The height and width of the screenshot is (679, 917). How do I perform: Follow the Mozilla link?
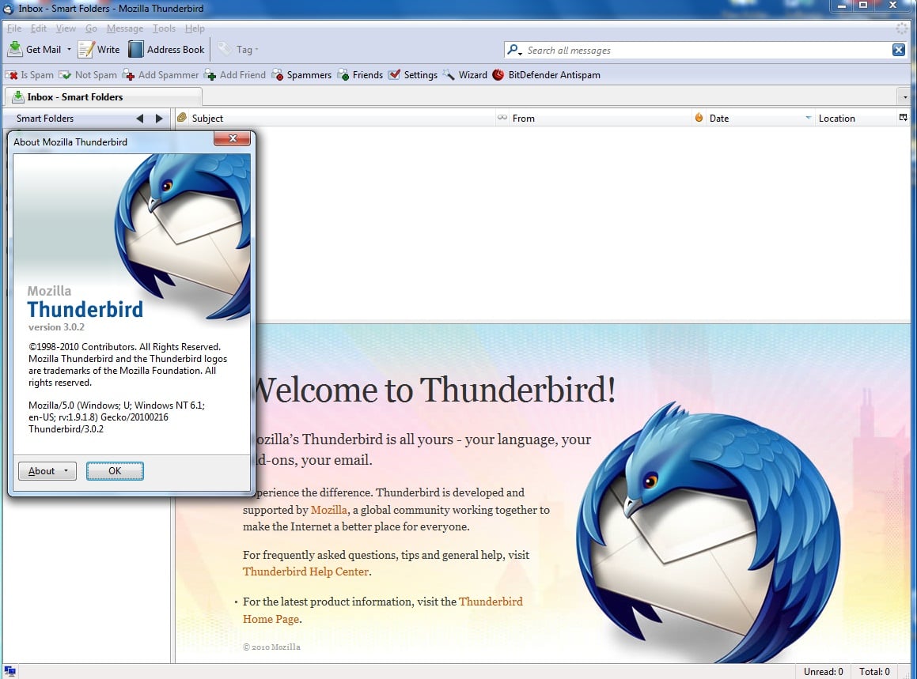point(328,510)
